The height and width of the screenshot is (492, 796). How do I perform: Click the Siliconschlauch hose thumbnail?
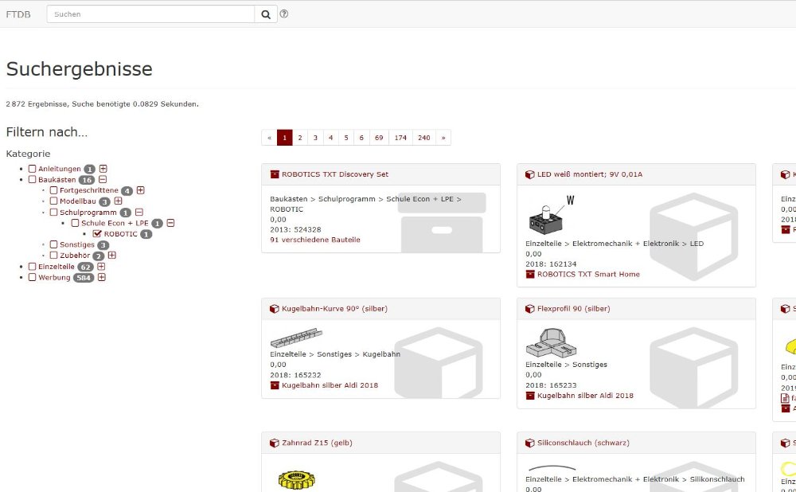point(552,467)
